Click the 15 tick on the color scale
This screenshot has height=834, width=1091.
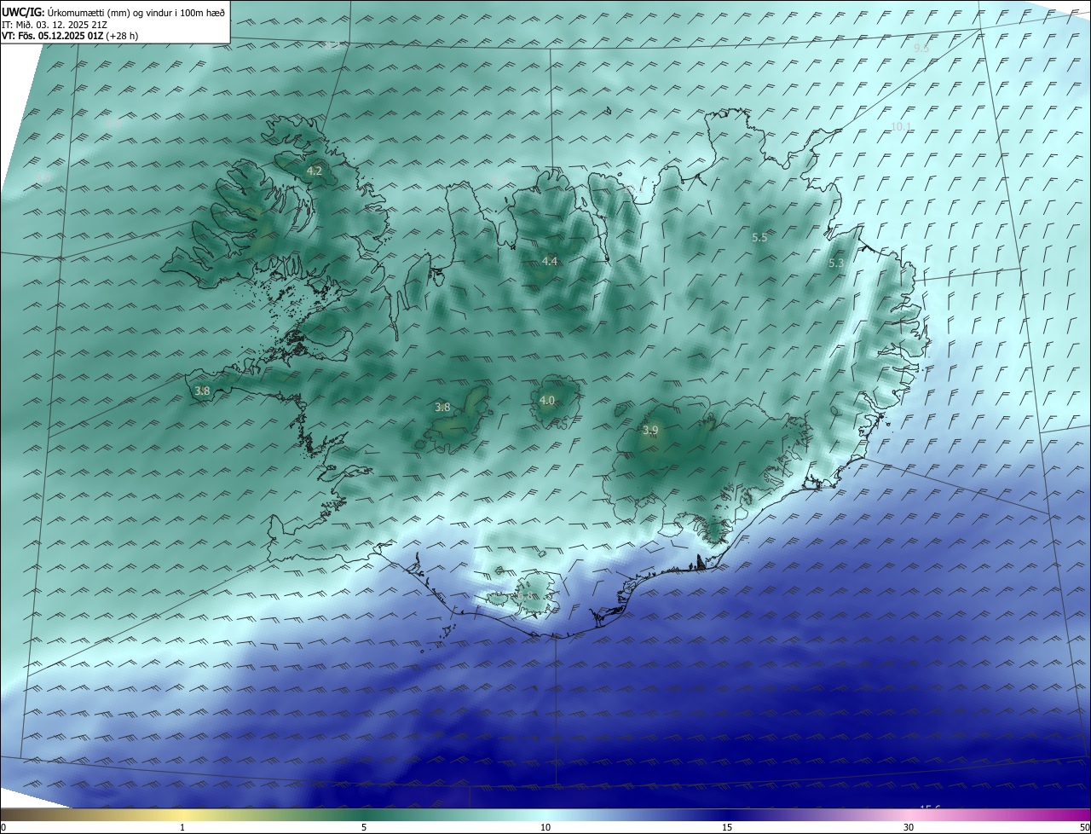tap(727, 827)
